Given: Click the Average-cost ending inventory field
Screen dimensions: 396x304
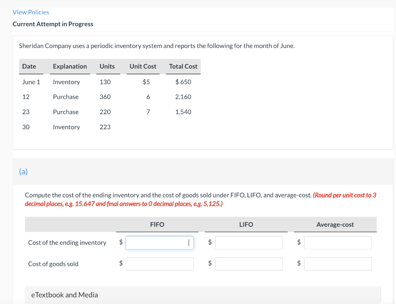Looking at the screenshot, I should point(338,243).
